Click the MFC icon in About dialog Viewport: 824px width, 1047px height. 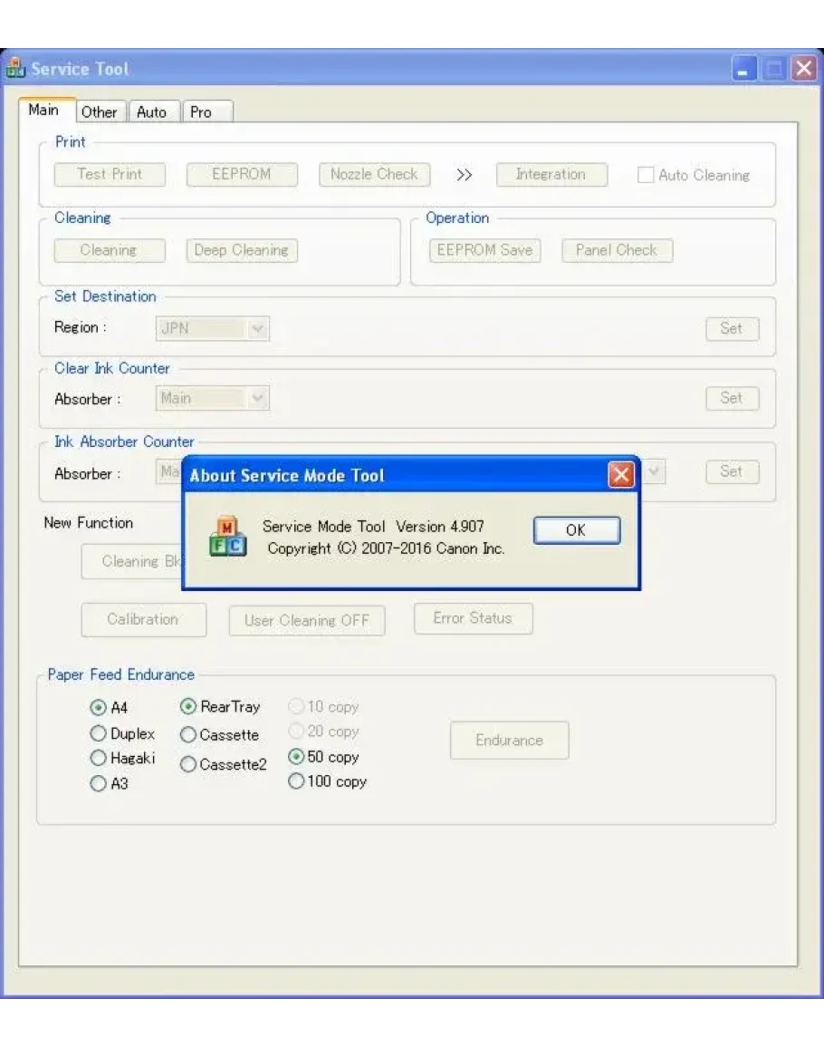click(x=227, y=537)
